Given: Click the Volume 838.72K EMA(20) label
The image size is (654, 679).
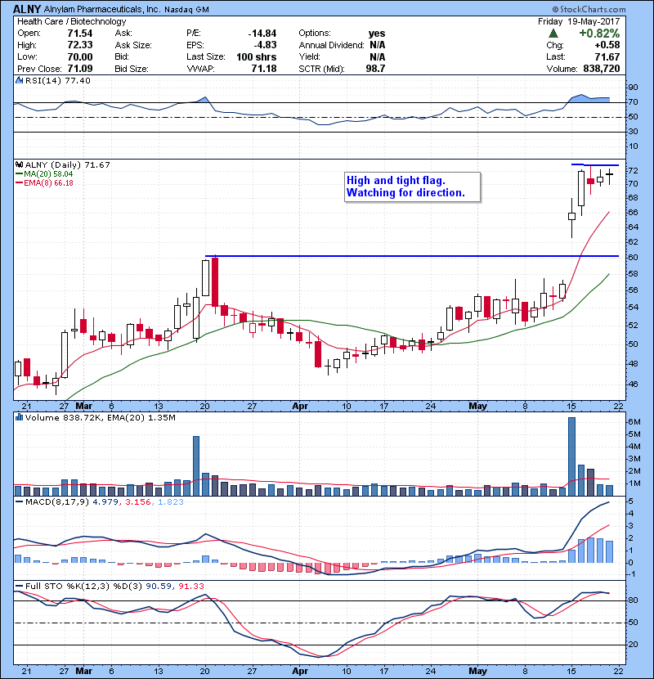Looking at the screenshot, I should tap(101, 418).
